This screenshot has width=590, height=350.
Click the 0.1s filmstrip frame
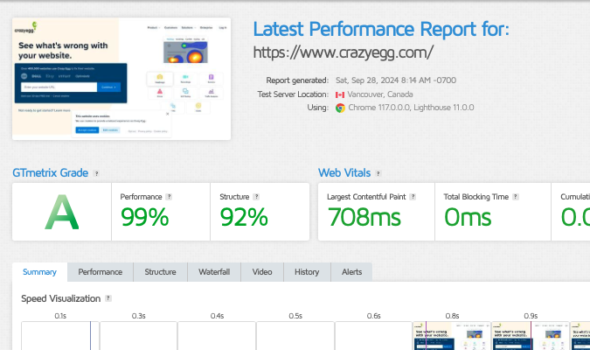[60, 336]
